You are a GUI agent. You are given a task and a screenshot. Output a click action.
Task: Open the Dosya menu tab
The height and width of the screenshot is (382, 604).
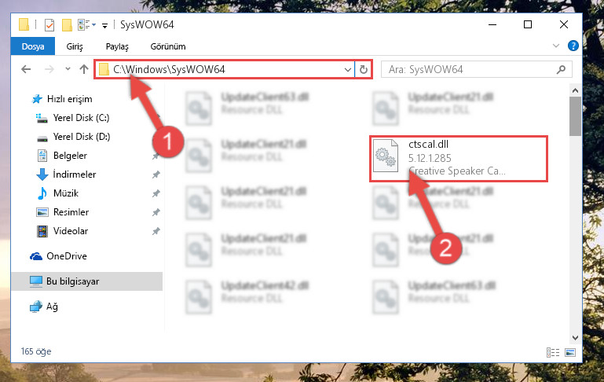tap(33, 46)
